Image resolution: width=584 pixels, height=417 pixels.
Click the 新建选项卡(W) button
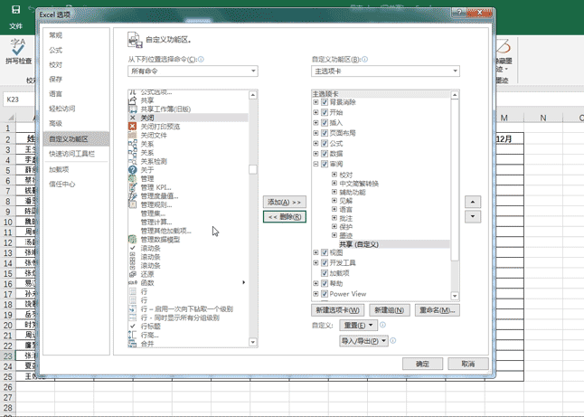[337, 310]
